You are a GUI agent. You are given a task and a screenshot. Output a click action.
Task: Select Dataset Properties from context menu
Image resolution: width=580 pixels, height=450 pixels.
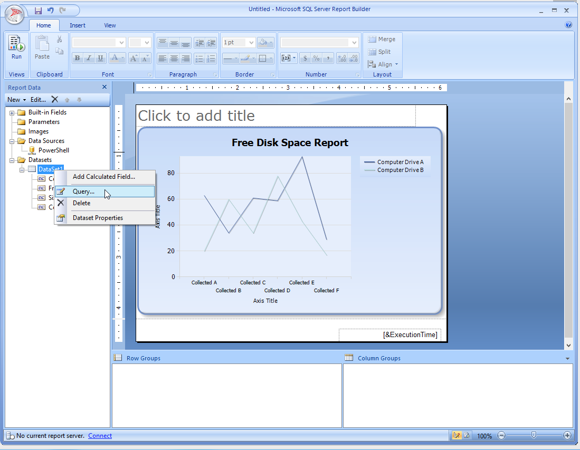[98, 218]
